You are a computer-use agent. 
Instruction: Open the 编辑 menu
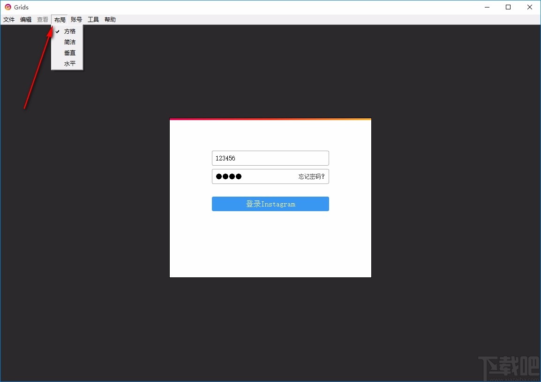[26, 20]
